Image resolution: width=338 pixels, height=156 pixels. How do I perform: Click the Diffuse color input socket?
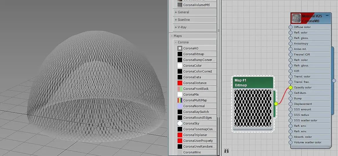pos(291,27)
